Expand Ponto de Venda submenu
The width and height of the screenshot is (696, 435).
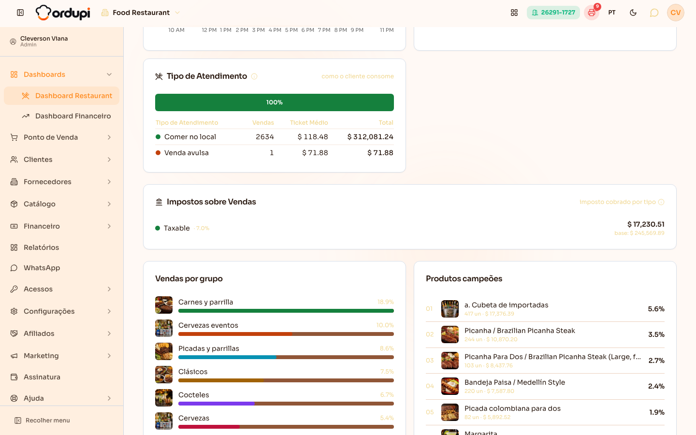click(x=61, y=137)
